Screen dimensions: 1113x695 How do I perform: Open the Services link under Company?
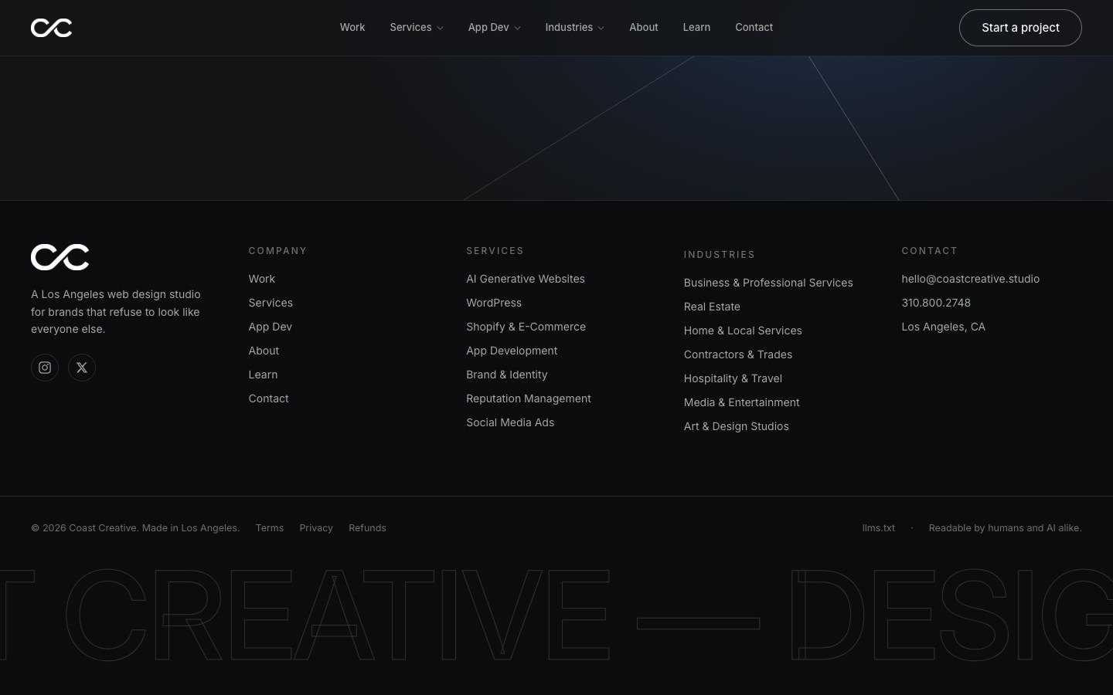click(x=271, y=303)
